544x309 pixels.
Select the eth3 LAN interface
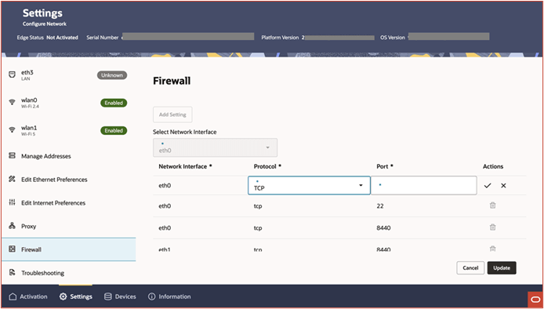(x=68, y=75)
